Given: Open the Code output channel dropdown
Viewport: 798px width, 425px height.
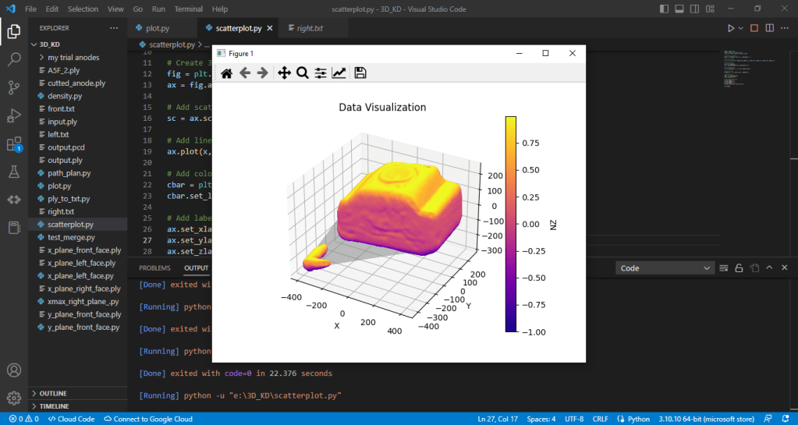Looking at the screenshot, I should click(665, 268).
